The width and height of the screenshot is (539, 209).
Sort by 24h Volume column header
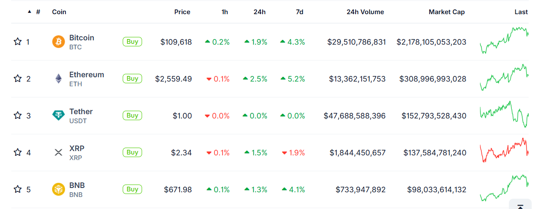coord(365,12)
